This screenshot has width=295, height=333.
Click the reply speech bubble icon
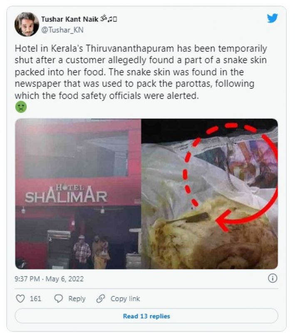tap(58, 298)
